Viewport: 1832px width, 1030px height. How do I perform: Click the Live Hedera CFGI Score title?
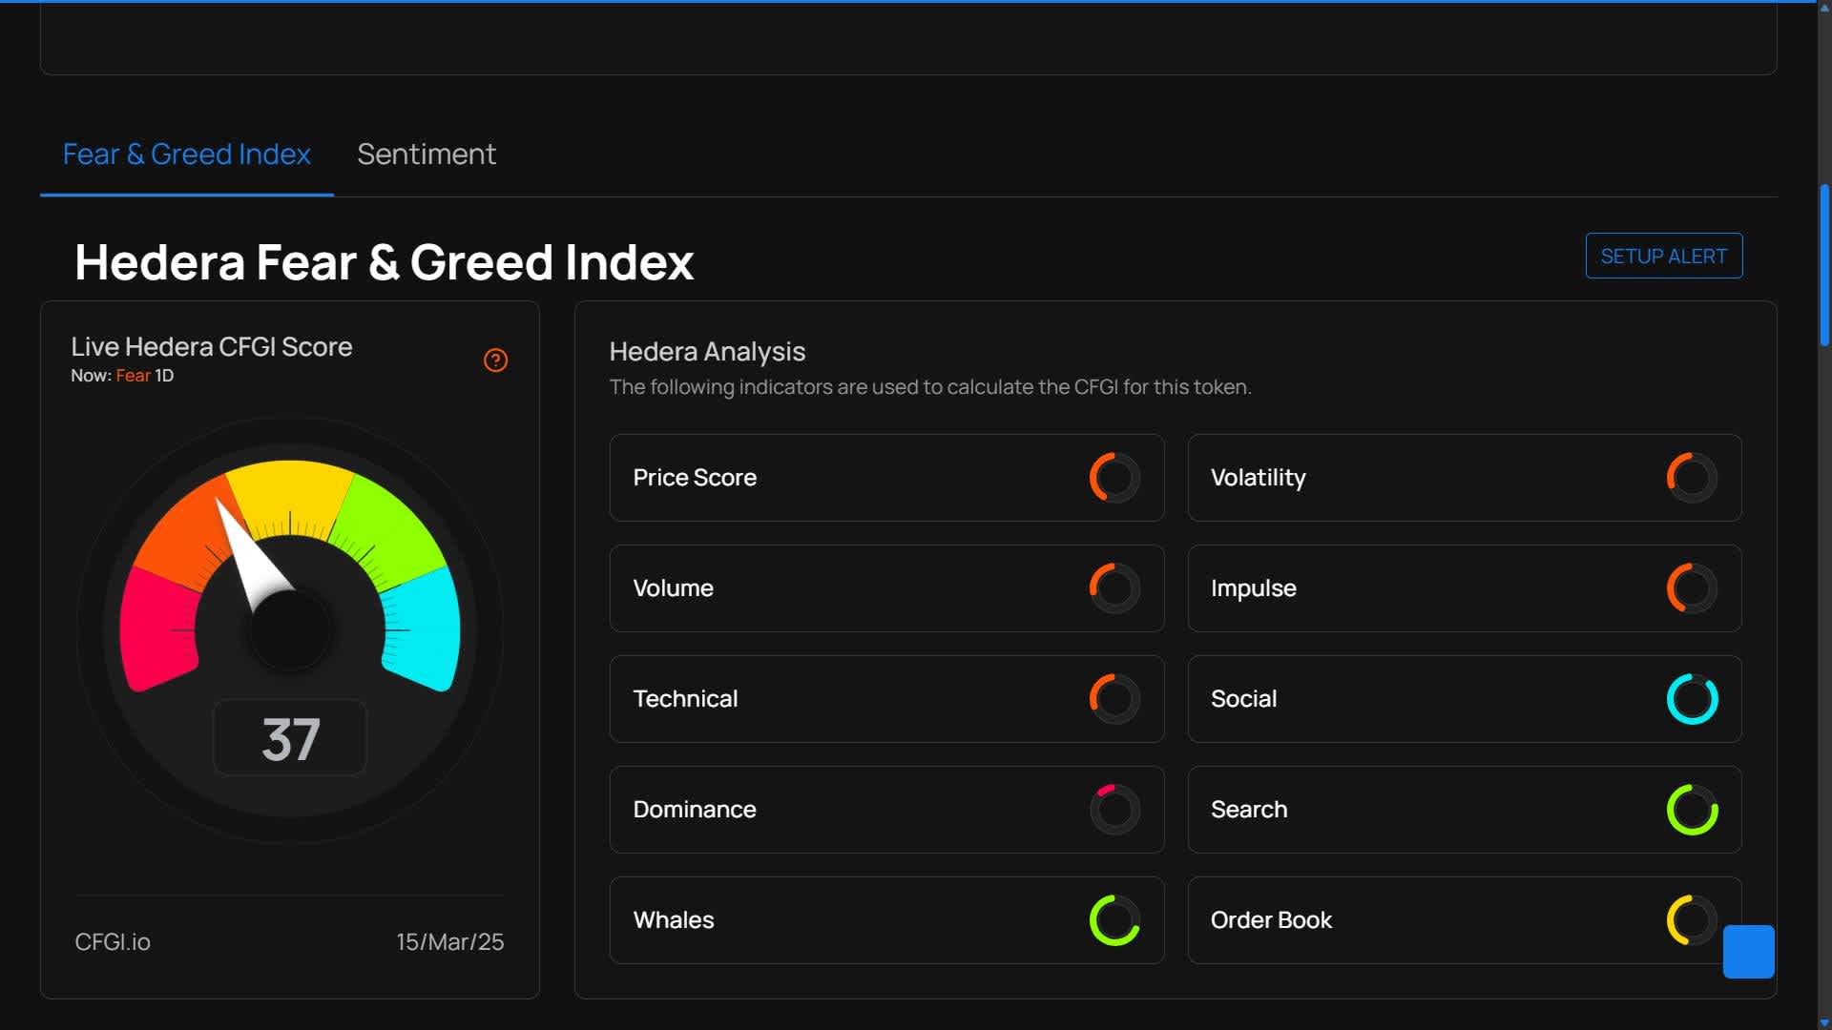tap(212, 347)
